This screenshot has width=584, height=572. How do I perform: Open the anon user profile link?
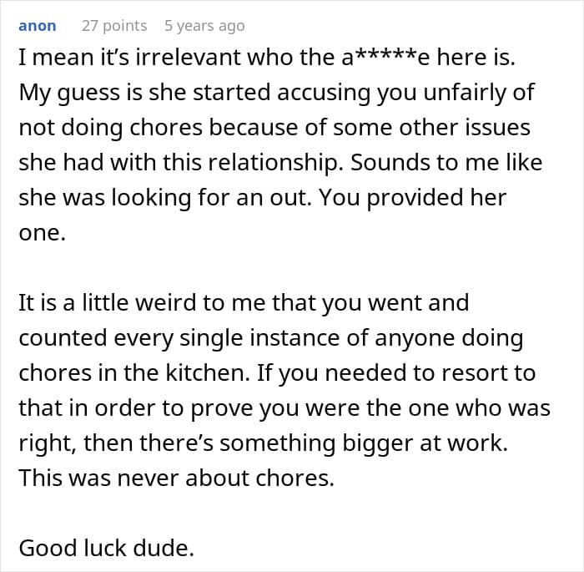point(37,26)
